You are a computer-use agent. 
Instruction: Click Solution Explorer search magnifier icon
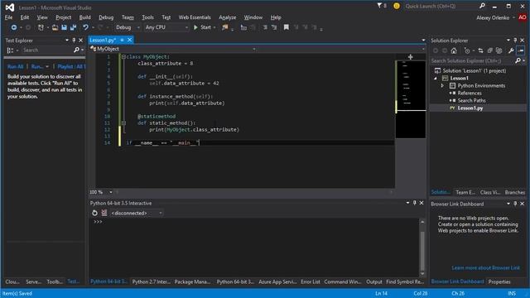518,60
